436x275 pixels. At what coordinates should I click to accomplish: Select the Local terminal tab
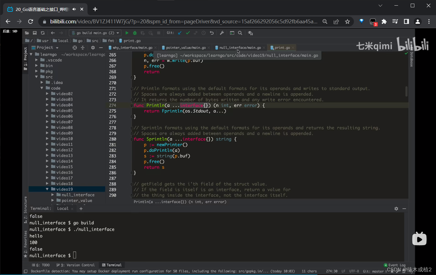coord(63,209)
